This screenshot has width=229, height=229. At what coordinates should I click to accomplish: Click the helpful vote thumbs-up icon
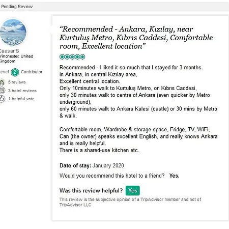point(2,99)
